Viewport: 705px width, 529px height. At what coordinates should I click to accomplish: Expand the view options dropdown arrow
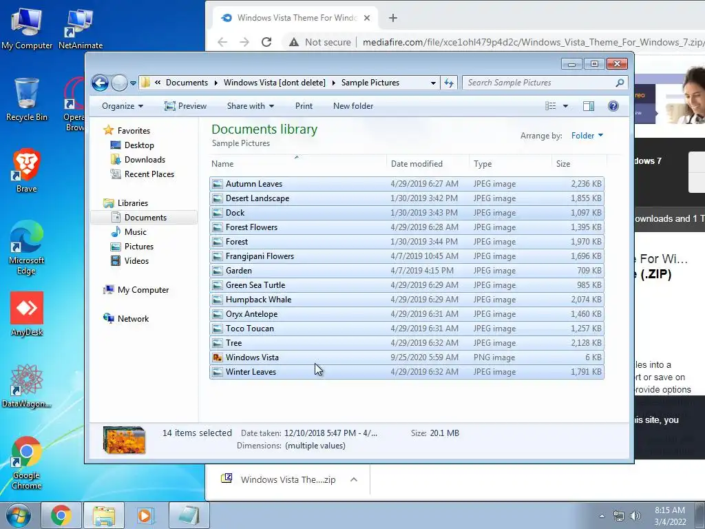[x=566, y=106]
